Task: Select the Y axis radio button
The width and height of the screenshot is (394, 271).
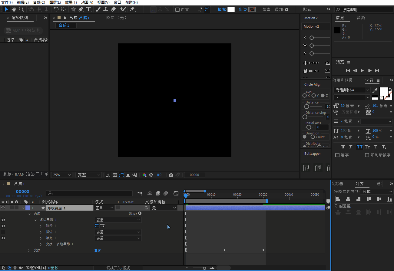Action: click(x=313, y=96)
